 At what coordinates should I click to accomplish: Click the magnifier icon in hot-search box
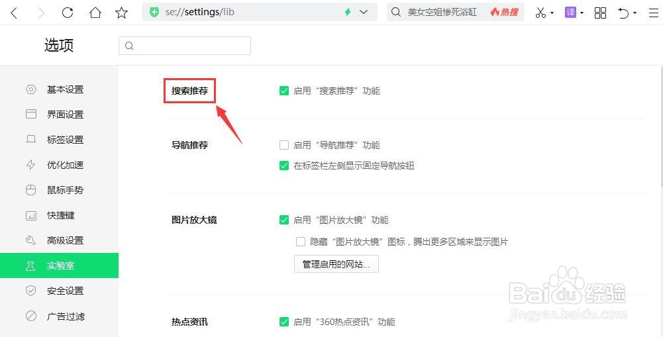pos(396,13)
